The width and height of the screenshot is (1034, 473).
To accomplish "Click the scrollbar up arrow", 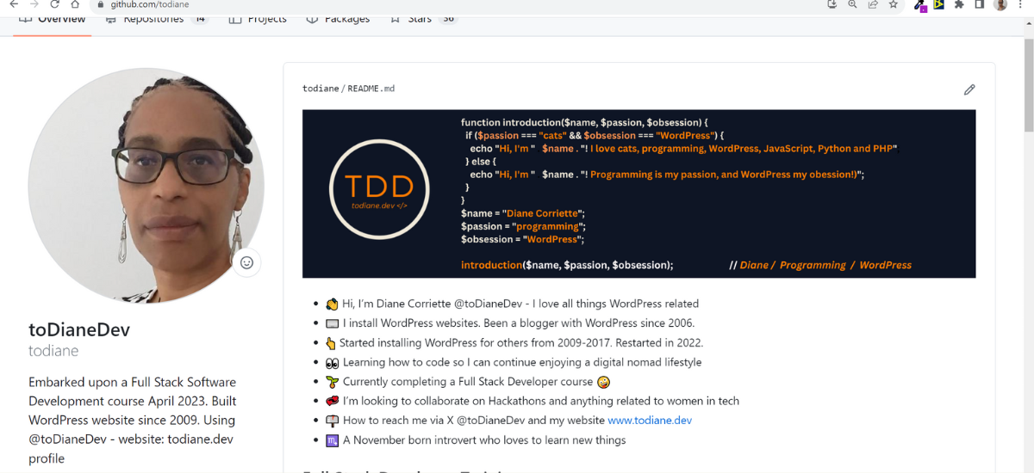I will point(1028,21).
